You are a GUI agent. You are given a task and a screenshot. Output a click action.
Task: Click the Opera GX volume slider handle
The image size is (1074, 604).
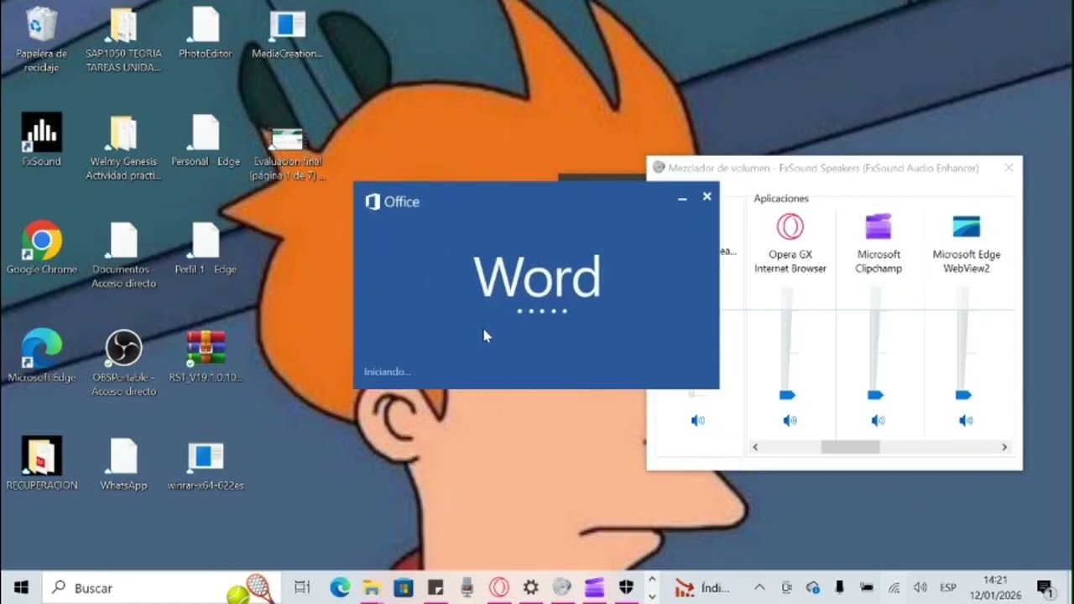tap(787, 394)
